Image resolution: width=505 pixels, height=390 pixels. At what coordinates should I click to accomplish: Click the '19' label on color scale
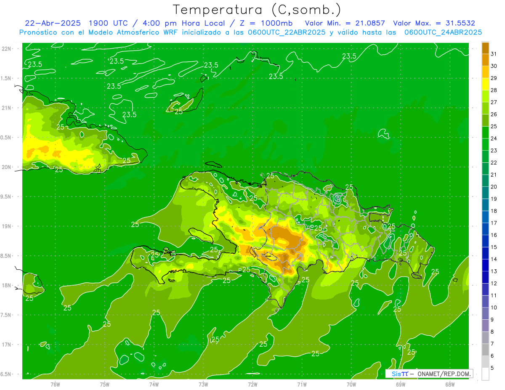pyautogui.click(x=494, y=199)
